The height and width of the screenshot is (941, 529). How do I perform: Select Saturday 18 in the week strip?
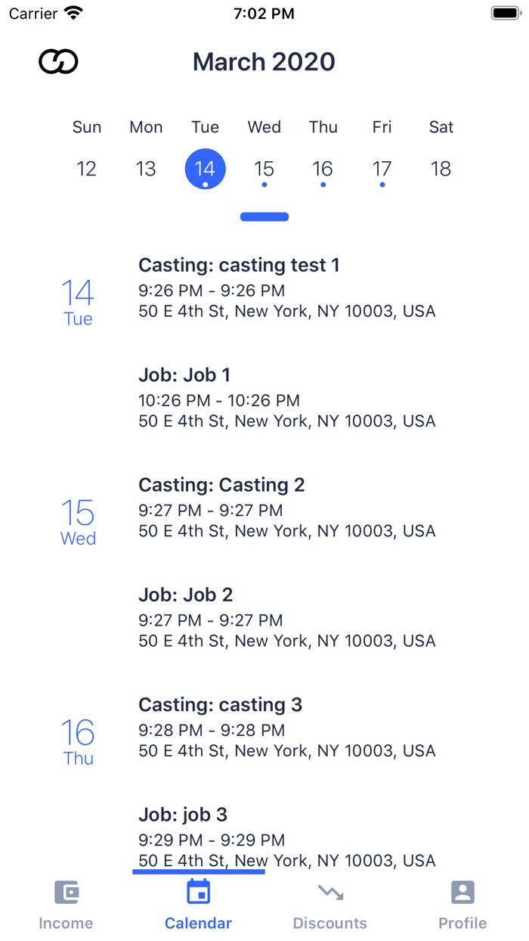(x=441, y=169)
